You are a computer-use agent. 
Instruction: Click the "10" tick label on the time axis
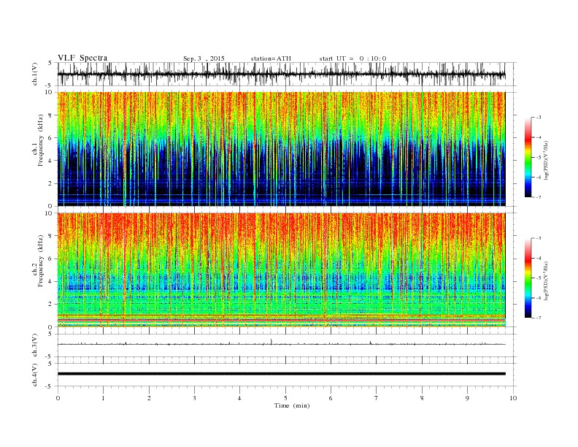[513, 398]
